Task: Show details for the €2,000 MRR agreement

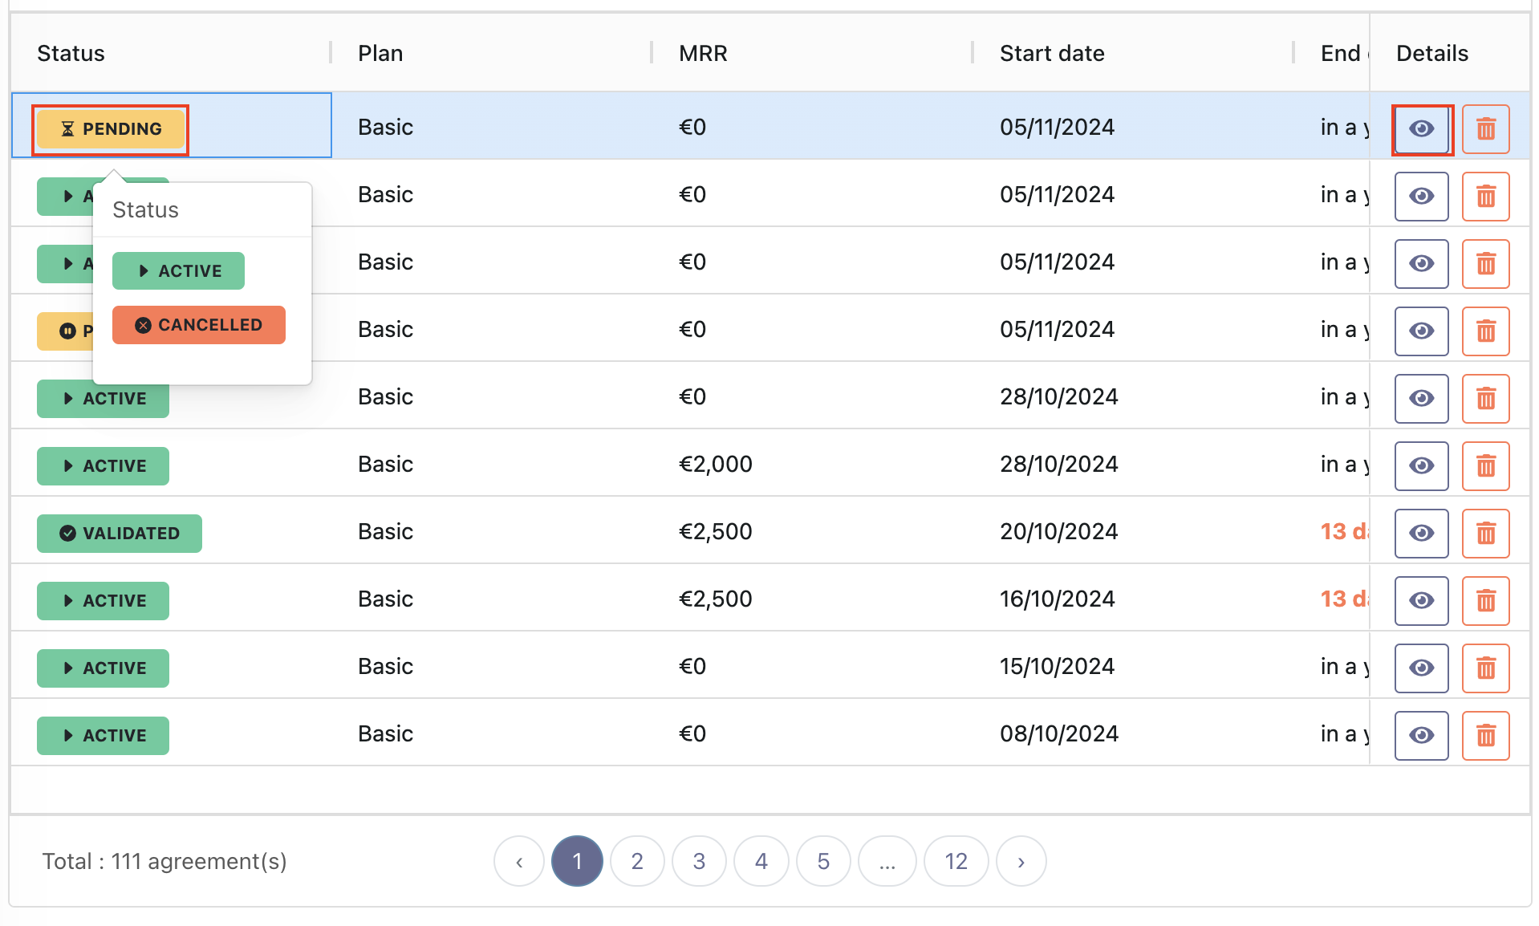Action: click(x=1421, y=466)
